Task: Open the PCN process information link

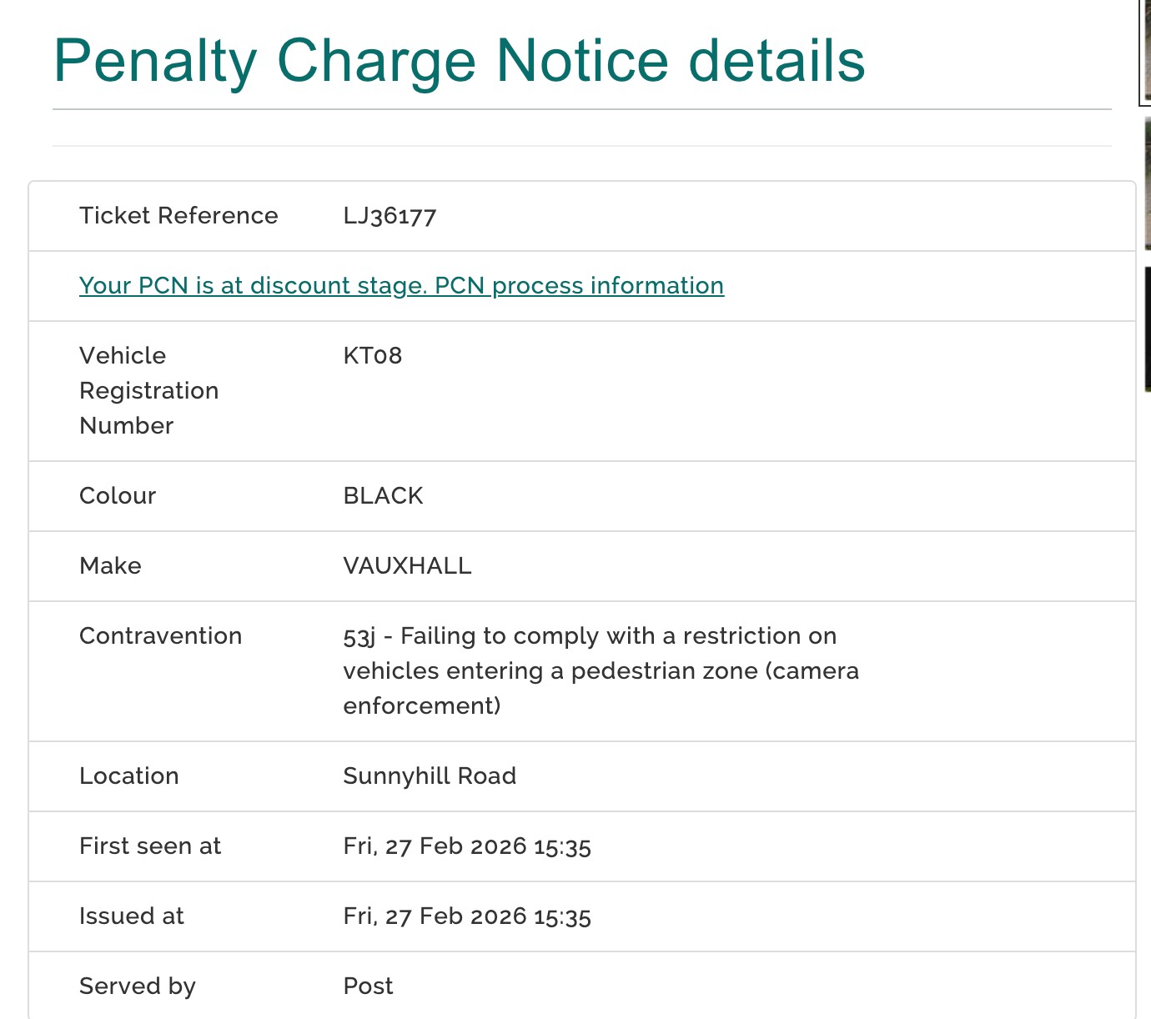Action: [x=401, y=285]
